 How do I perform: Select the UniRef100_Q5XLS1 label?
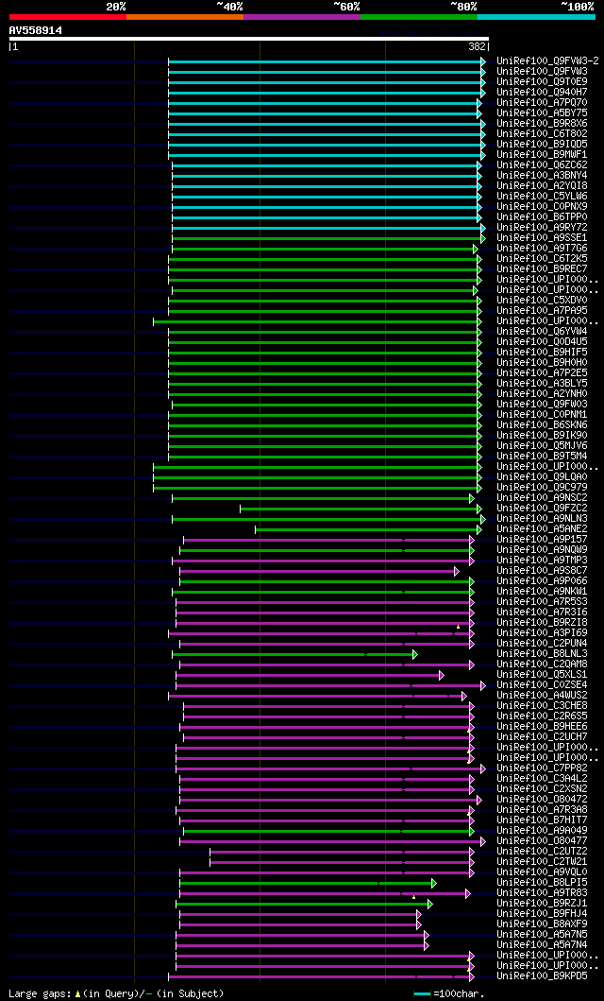[x=543, y=676]
